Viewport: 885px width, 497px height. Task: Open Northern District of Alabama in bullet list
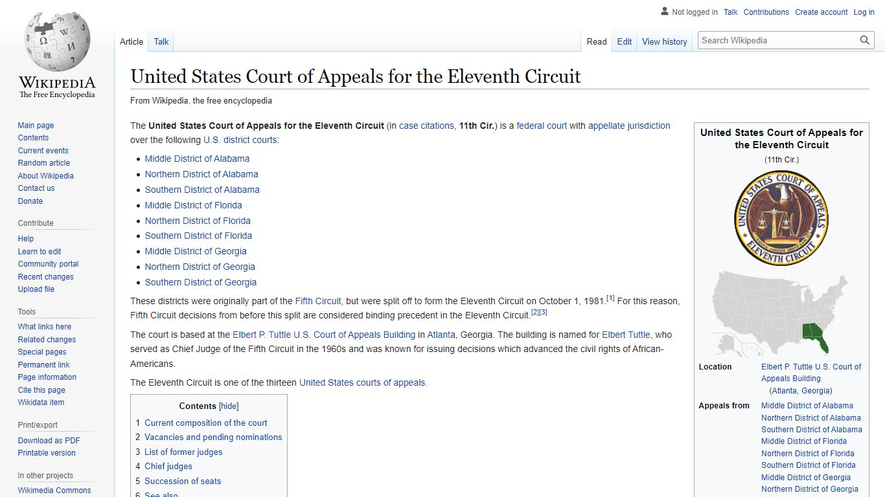click(x=201, y=174)
